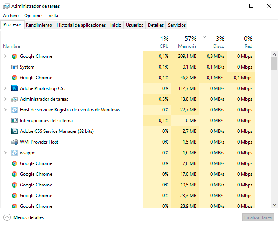Select Adobe CS5 Service Manager (32 bits) name
Image resolution: width=278 pixels, height=227 pixels.
pyautogui.click(x=57, y=131)
